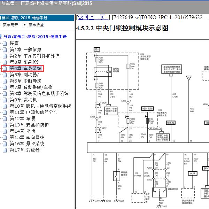Click the page icon beside 序言
Screen dimensions: 209x209
point(5,43)
